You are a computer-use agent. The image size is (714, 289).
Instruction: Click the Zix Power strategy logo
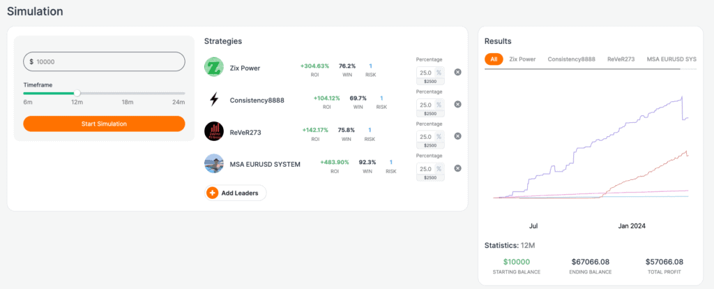[x=213, y=67]
